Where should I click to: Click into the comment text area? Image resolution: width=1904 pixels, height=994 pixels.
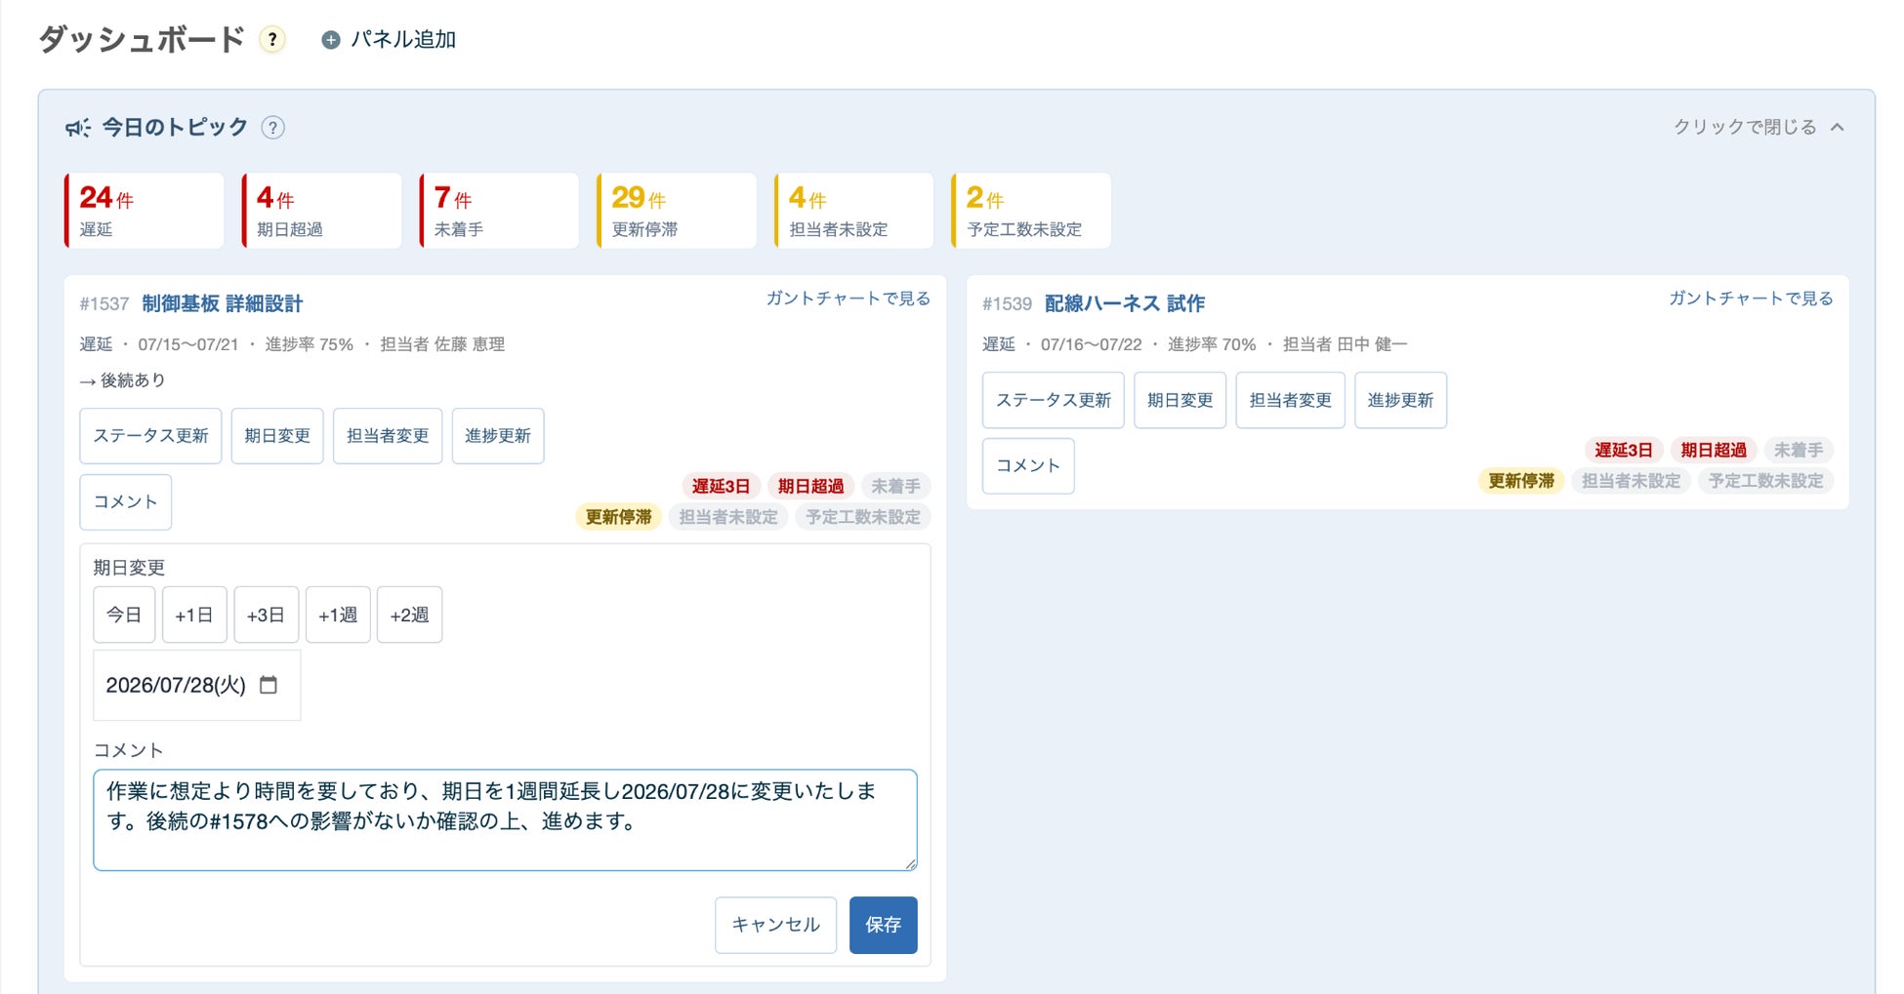[505, 820]
